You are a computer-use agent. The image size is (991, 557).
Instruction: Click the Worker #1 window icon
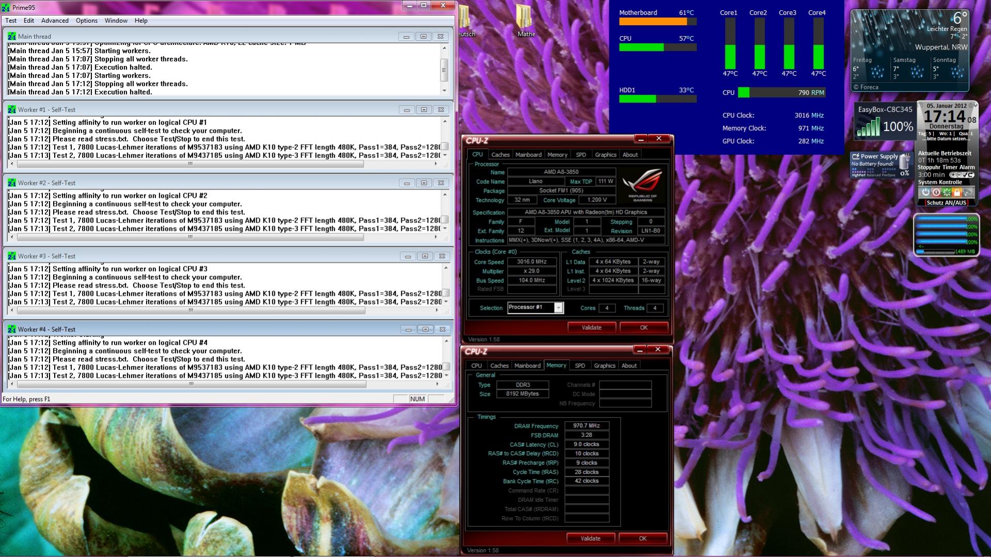pyautogui.click(x=11, y=109)
